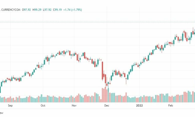195x117 pixels.
Task: Select the close price value C99.19
Action: point(57,10)
